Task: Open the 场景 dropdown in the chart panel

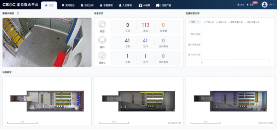Action: [194, 22]
